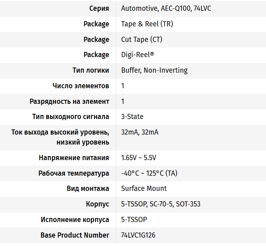Click the Напряжение питания label
Screen dimensions: 266x246
[x=74, y=158]
